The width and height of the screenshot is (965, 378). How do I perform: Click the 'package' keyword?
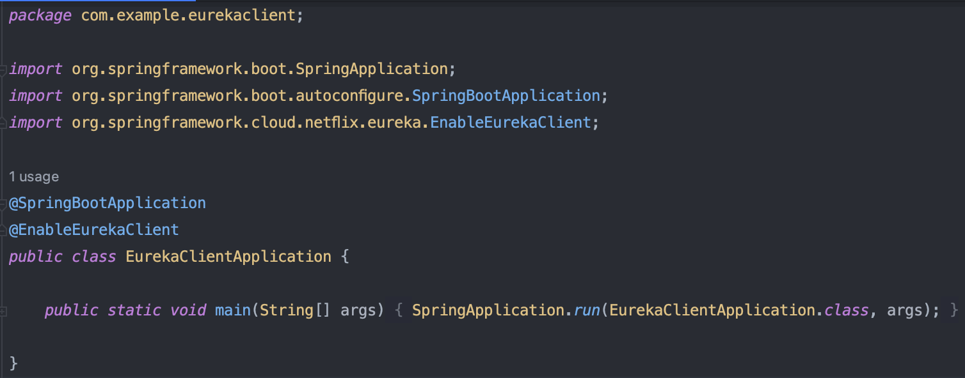pos(40,15)
